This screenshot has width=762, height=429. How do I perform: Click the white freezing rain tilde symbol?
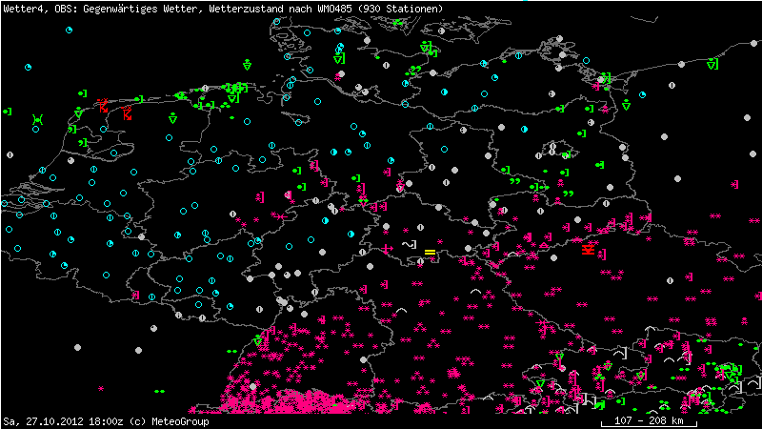point(410,245)
